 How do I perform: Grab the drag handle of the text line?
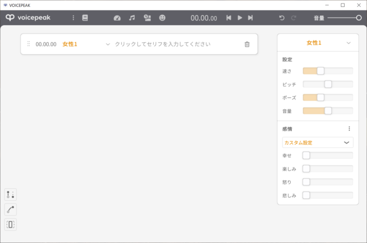point(29,44)
